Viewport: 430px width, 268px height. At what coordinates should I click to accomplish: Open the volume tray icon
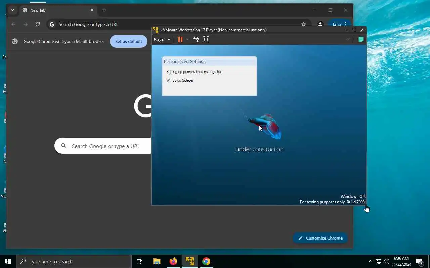click(386, 261)
